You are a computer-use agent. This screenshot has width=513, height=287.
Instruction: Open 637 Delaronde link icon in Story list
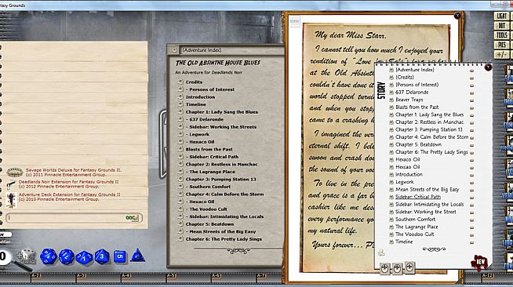391,93
